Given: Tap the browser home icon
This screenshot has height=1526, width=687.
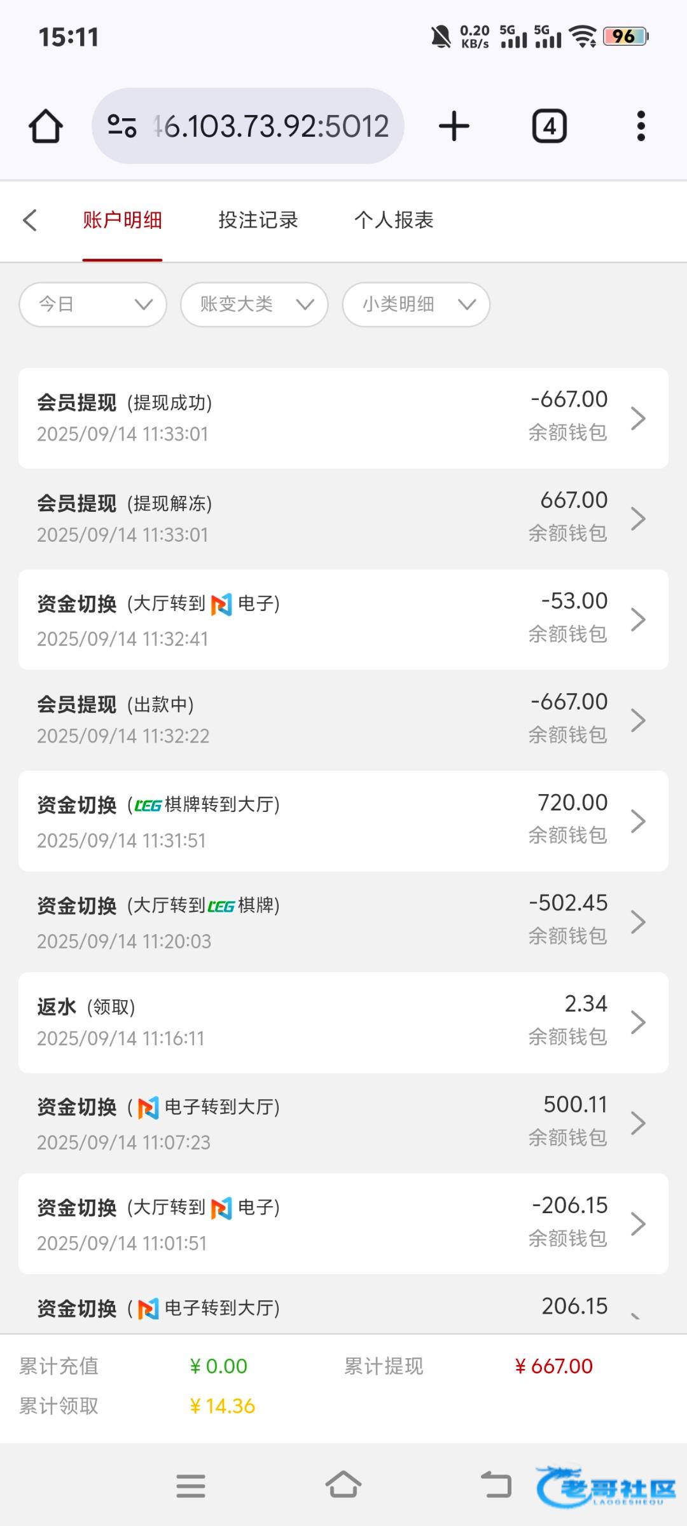Looking at the screenshot, I should click(x=46, y=126).
